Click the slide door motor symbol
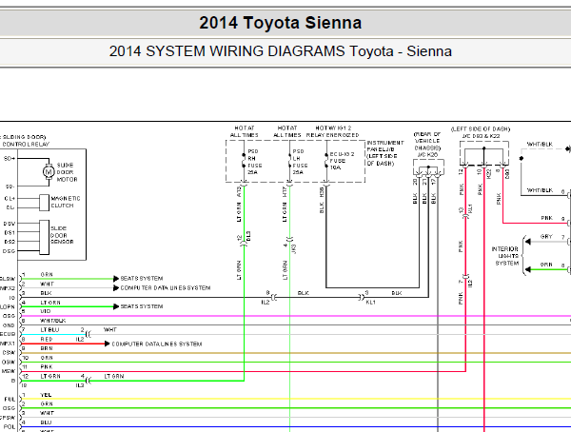Screen dimensions: 571x432 pos(49,171)
